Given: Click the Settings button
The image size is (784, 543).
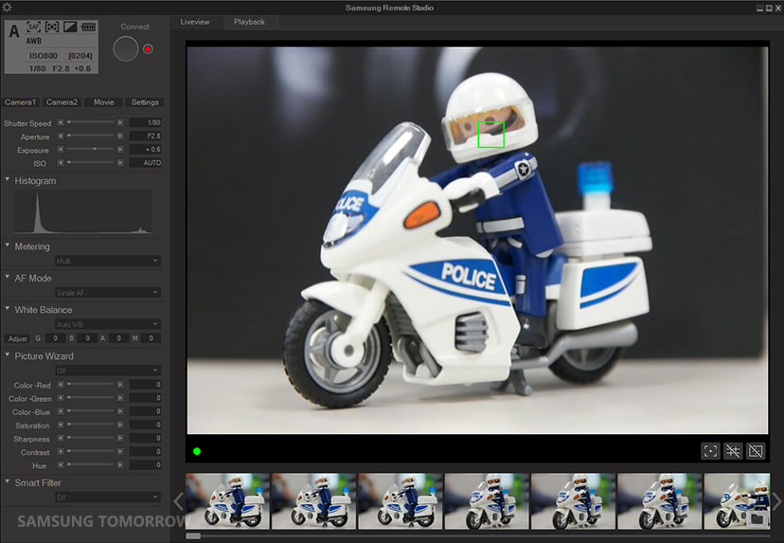Looking at the screenshot, I should point(145,102).
